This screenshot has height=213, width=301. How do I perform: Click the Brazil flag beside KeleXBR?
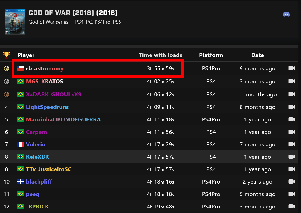(x=20, y=157)
